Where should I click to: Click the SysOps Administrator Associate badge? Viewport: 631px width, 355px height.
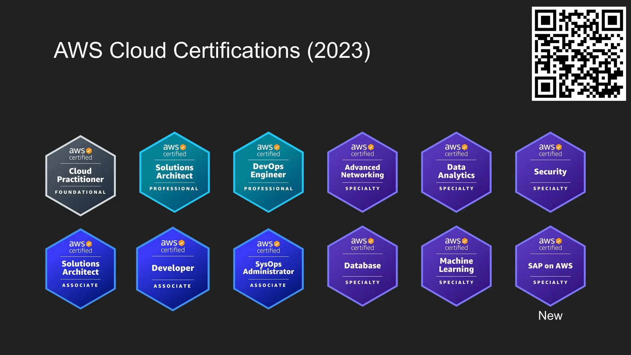[268, 269]
